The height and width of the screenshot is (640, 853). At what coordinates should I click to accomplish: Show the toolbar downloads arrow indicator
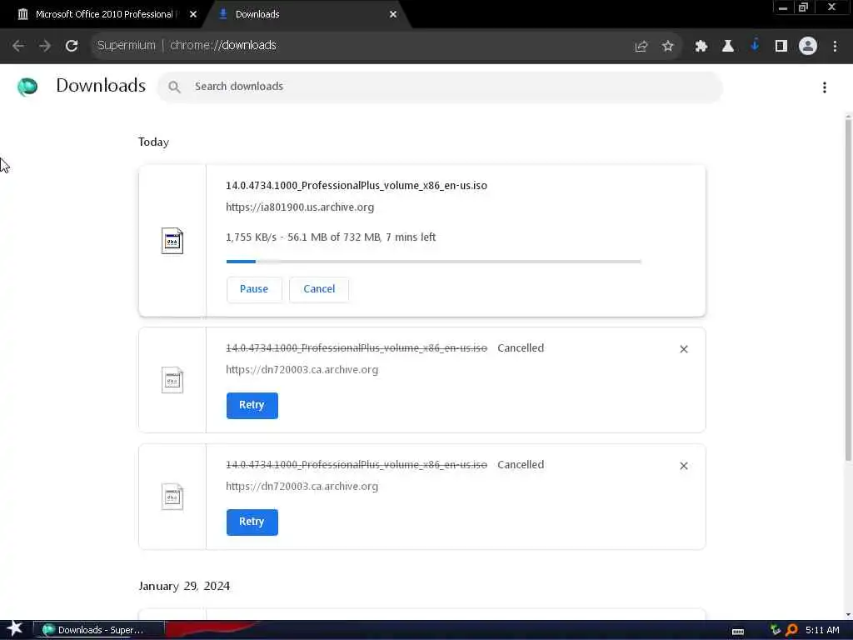(x=754, y=46)
